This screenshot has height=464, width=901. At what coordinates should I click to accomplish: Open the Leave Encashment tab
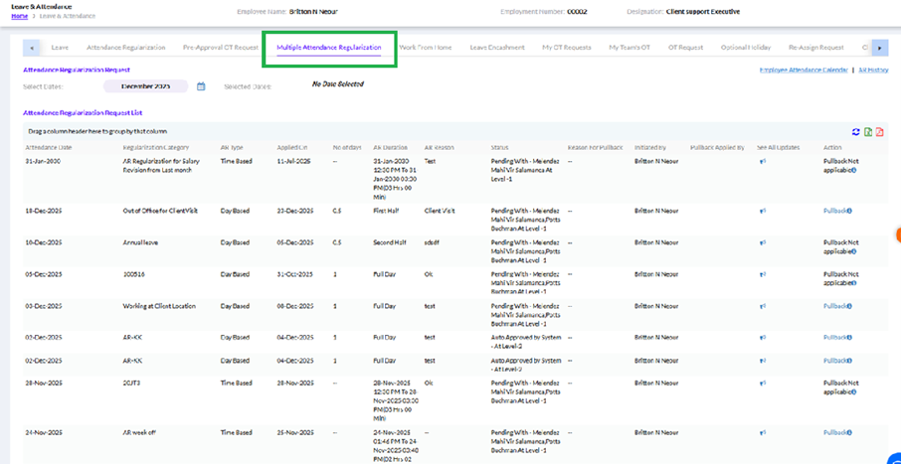coord(496,47)
